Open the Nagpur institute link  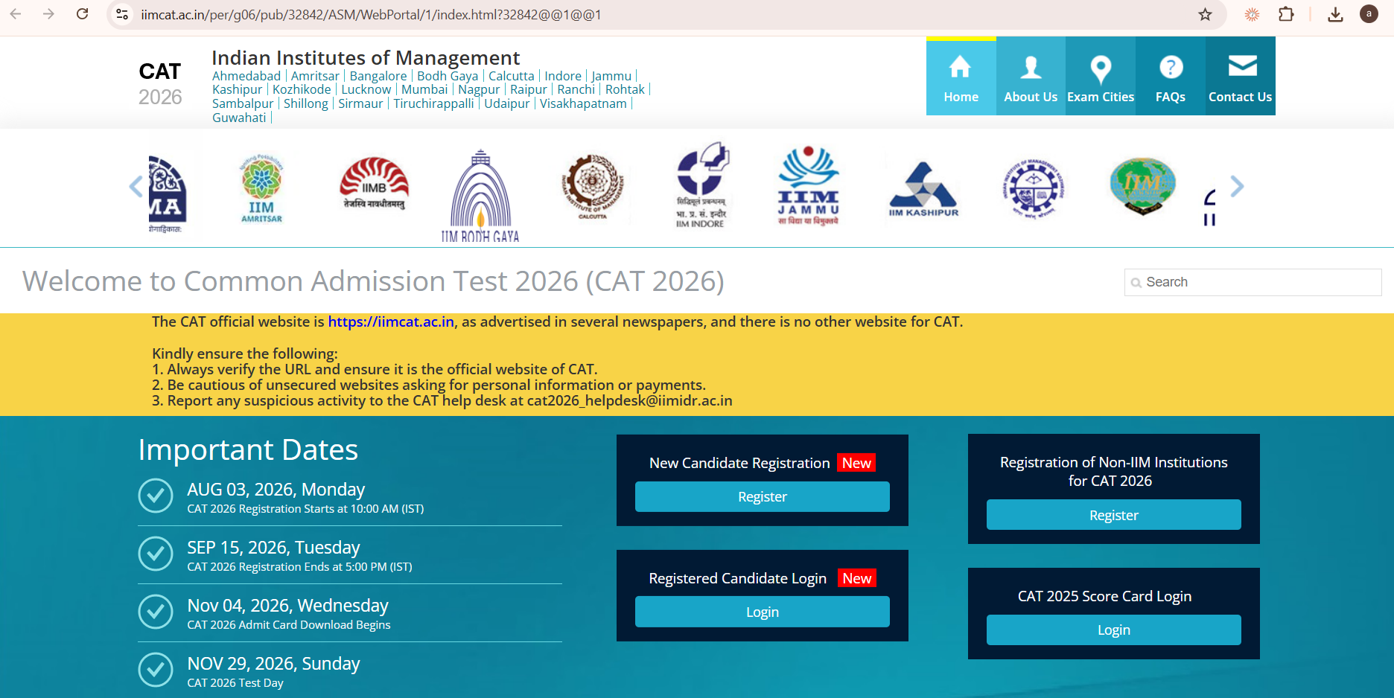coord(479,89)
